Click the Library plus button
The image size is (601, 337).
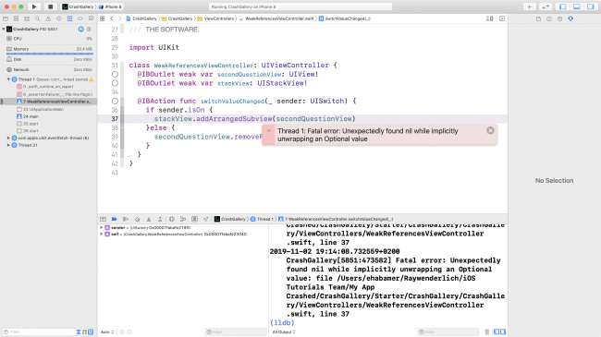pos(529,6)
